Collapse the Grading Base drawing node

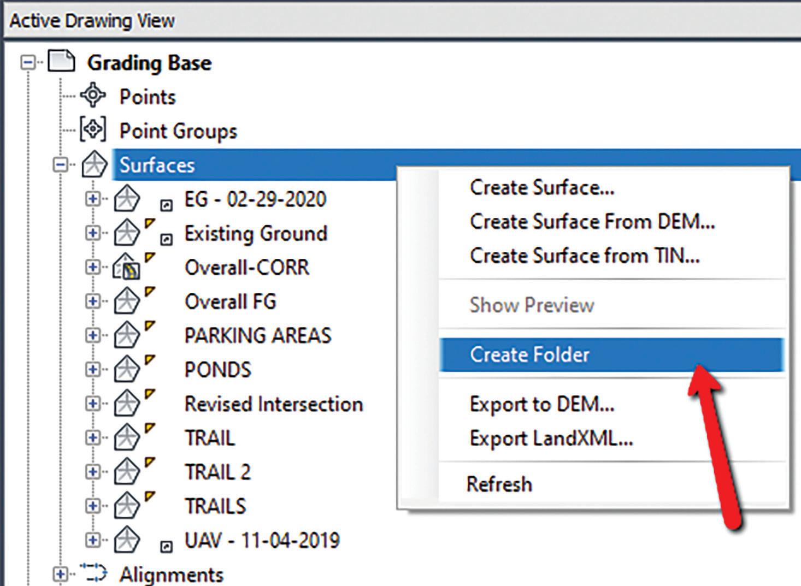[27, 63]
